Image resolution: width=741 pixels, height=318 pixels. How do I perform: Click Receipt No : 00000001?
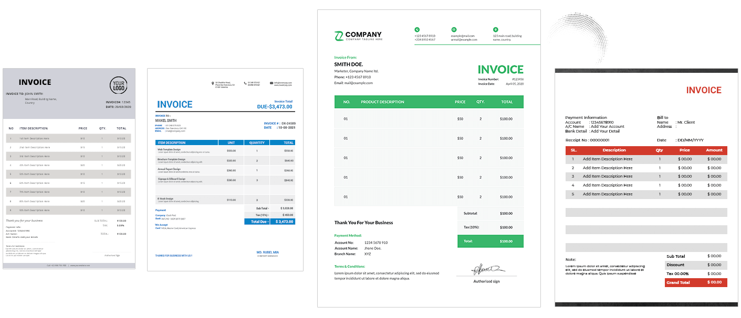(587, 140)
